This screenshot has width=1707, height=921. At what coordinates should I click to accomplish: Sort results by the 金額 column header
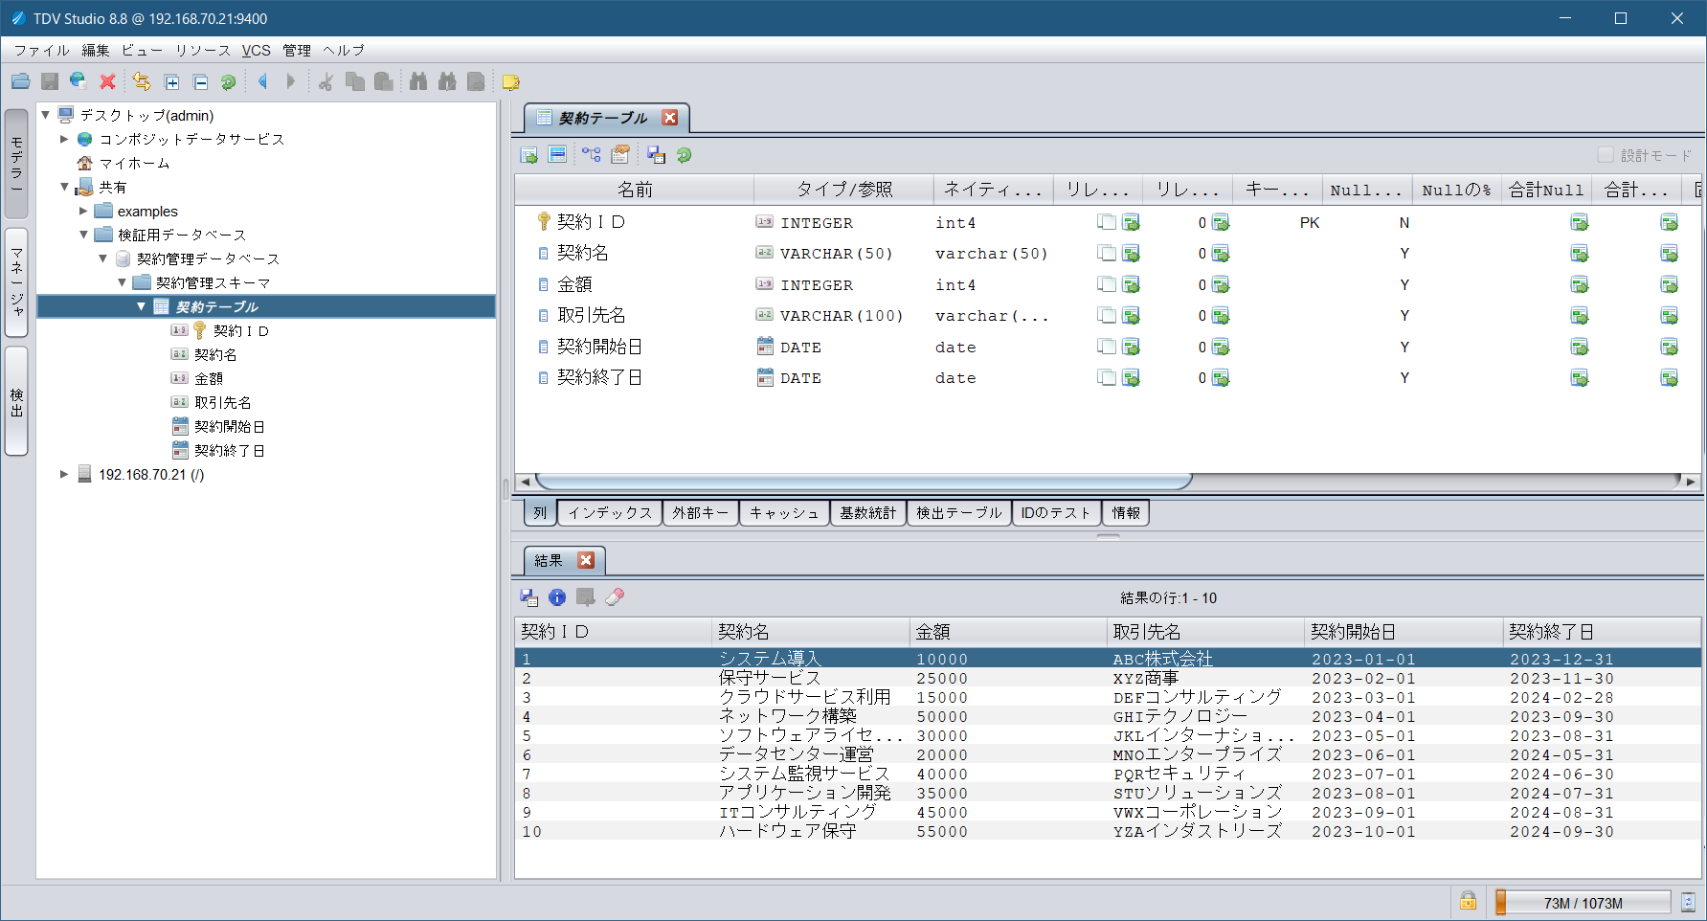coord(1007,632)
